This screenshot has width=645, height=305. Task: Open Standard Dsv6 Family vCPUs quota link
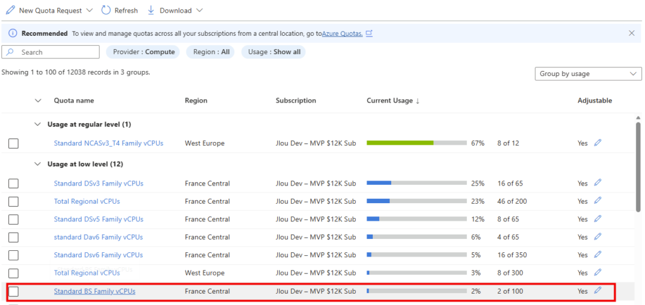[x=98, y=255]
